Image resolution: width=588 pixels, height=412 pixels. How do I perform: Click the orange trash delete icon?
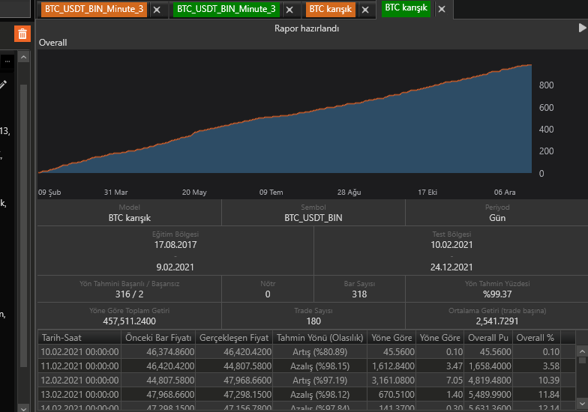(22, 34)
